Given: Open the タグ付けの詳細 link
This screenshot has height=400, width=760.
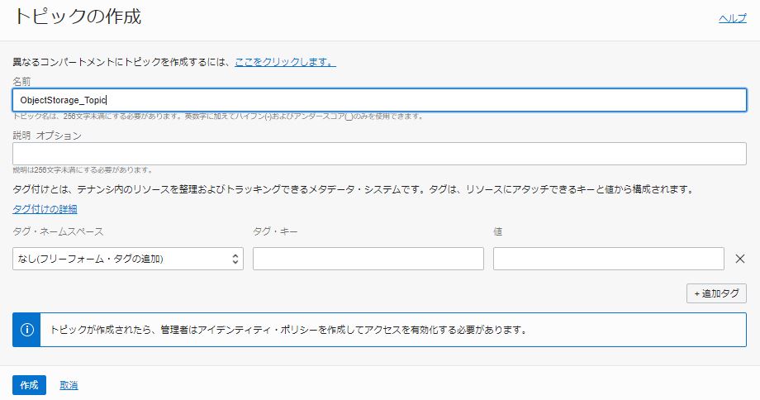Looking at the screenshot, I should click(45, 209).
